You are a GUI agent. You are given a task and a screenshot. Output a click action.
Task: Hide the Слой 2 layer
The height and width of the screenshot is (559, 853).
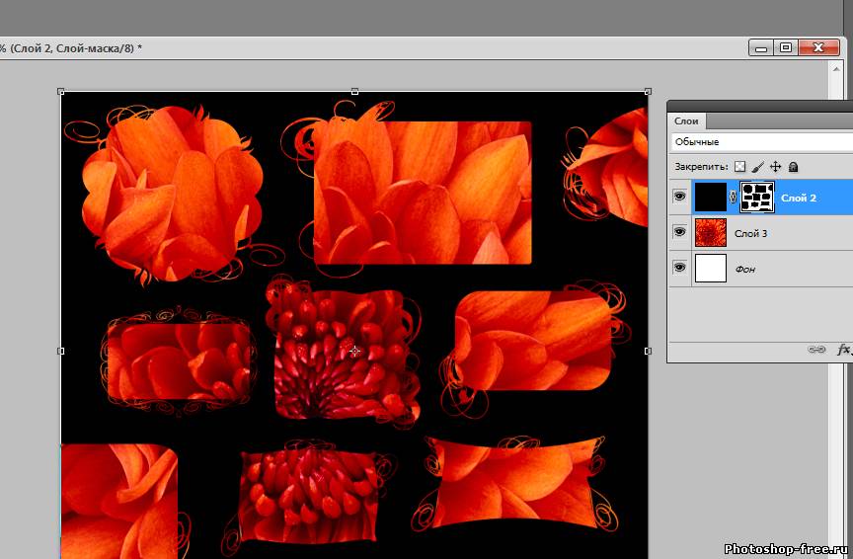(679, 197)
